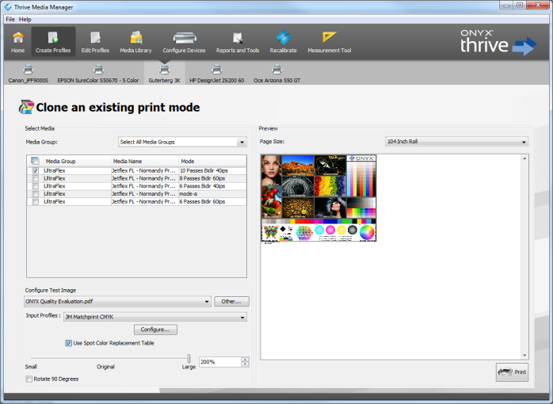Open the Recalibrate tool
Screen dimensions: 553x404
click(283, 42)
